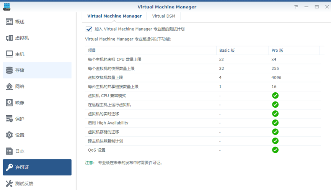Click the Pro 版 column header
331x190 pixels.
coord(294,50)
